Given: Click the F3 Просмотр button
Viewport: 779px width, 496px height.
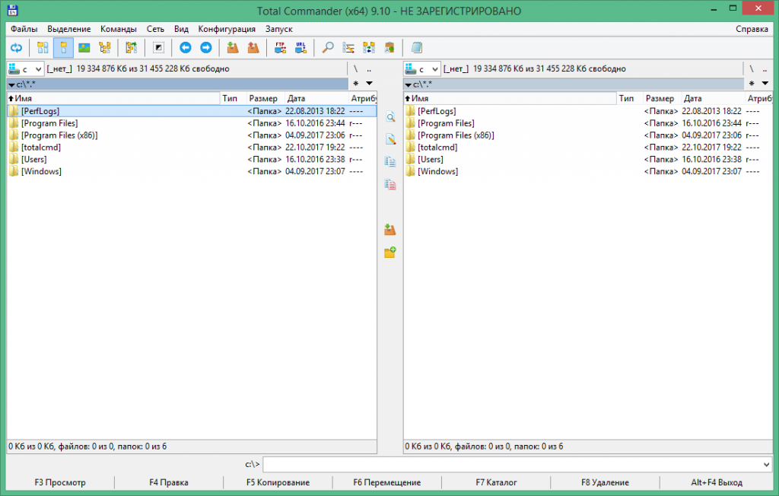Looking at the screenshot, I should (x=60, y=482).
